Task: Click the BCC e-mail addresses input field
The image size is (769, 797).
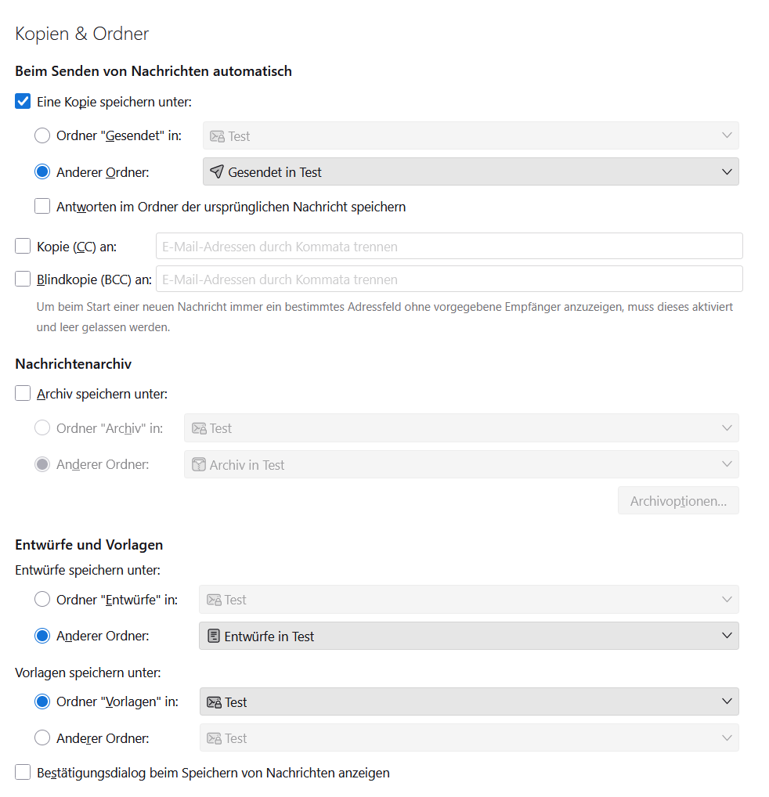Action: pyautogui.click(x=449, y=279)
